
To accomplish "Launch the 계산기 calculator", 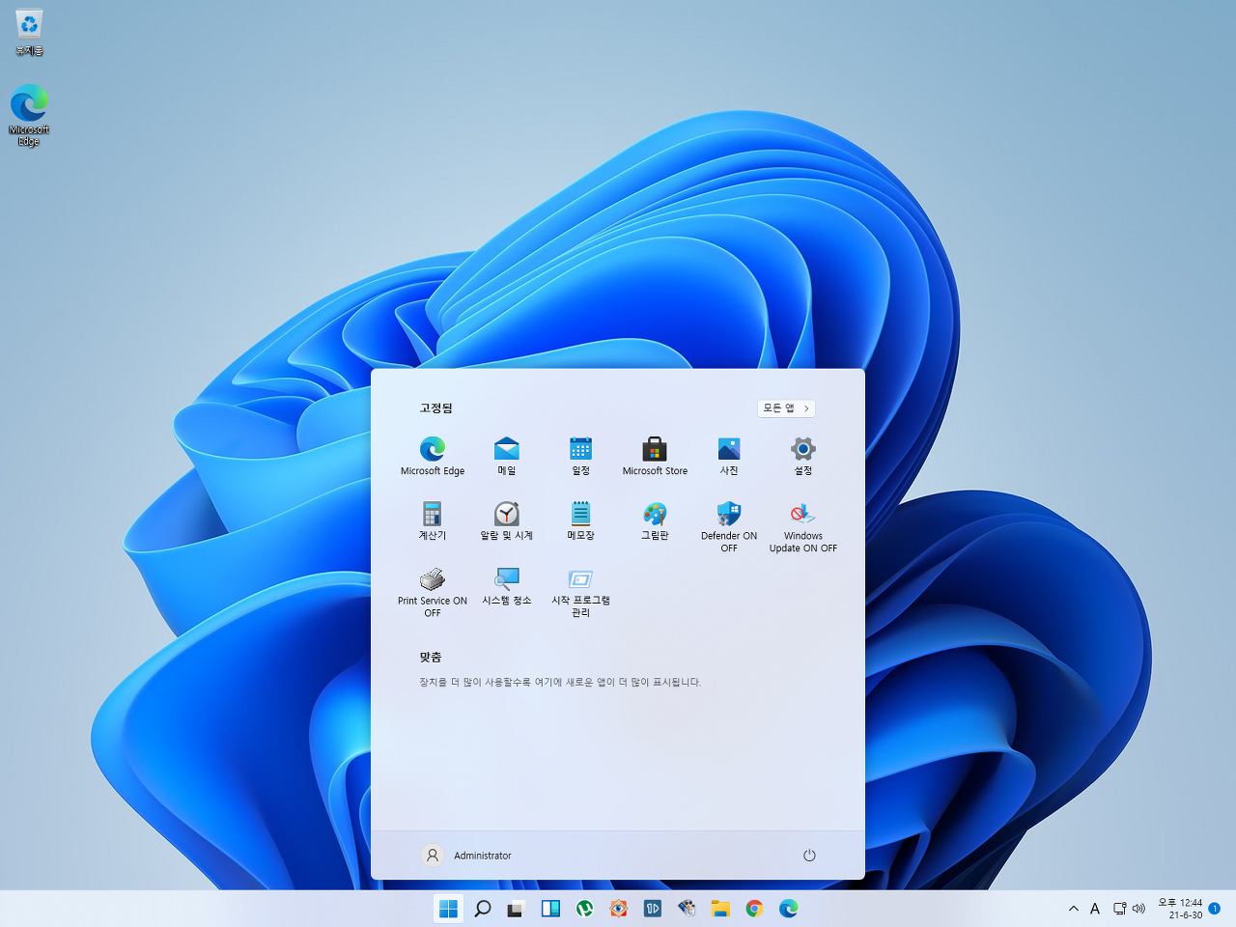I will coord(433,520).
